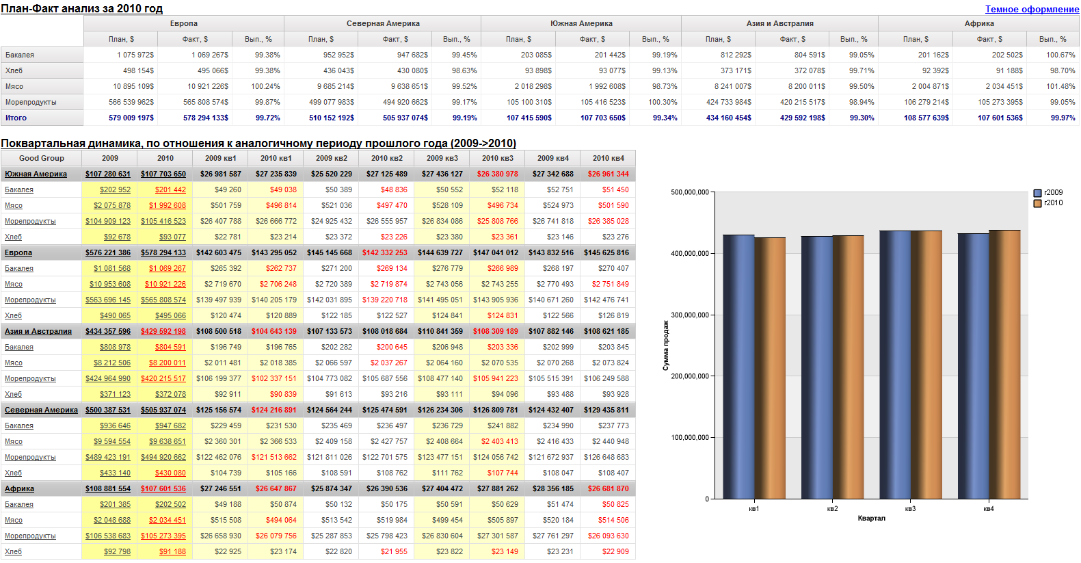Image resolution: width=1081 pixels, height=563 pixels.
Task: Click the 500,000,000 axis label
Action: [690, 192]
